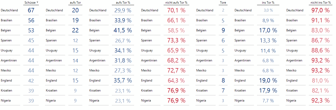Click the sort arrow beside Schüsse header

pyautogui.click(x=38, y=3)
